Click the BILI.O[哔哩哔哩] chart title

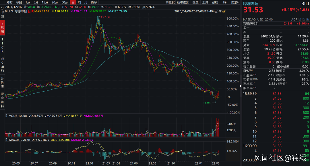[x=16, y=11]
